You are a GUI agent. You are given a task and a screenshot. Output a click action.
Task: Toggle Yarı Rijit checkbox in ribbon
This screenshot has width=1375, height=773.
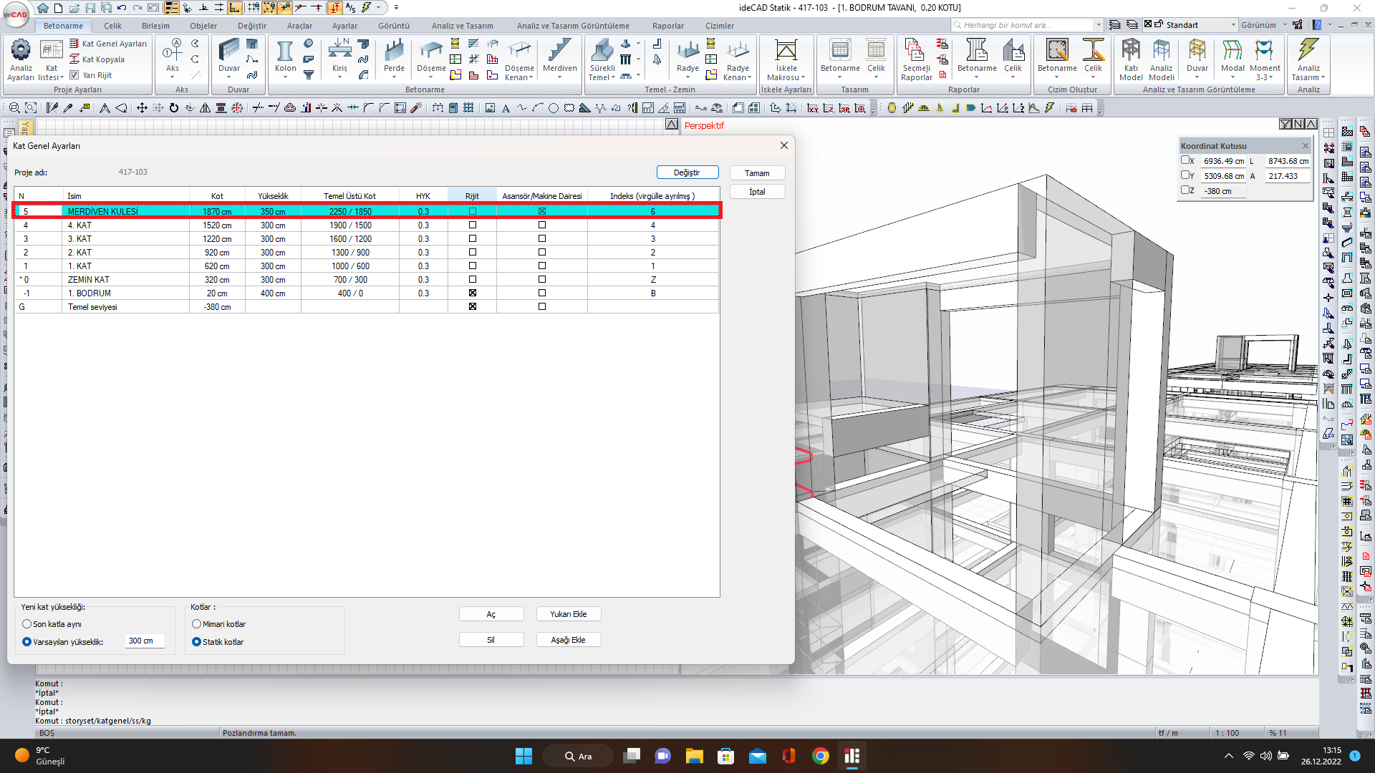click(74, 74)
